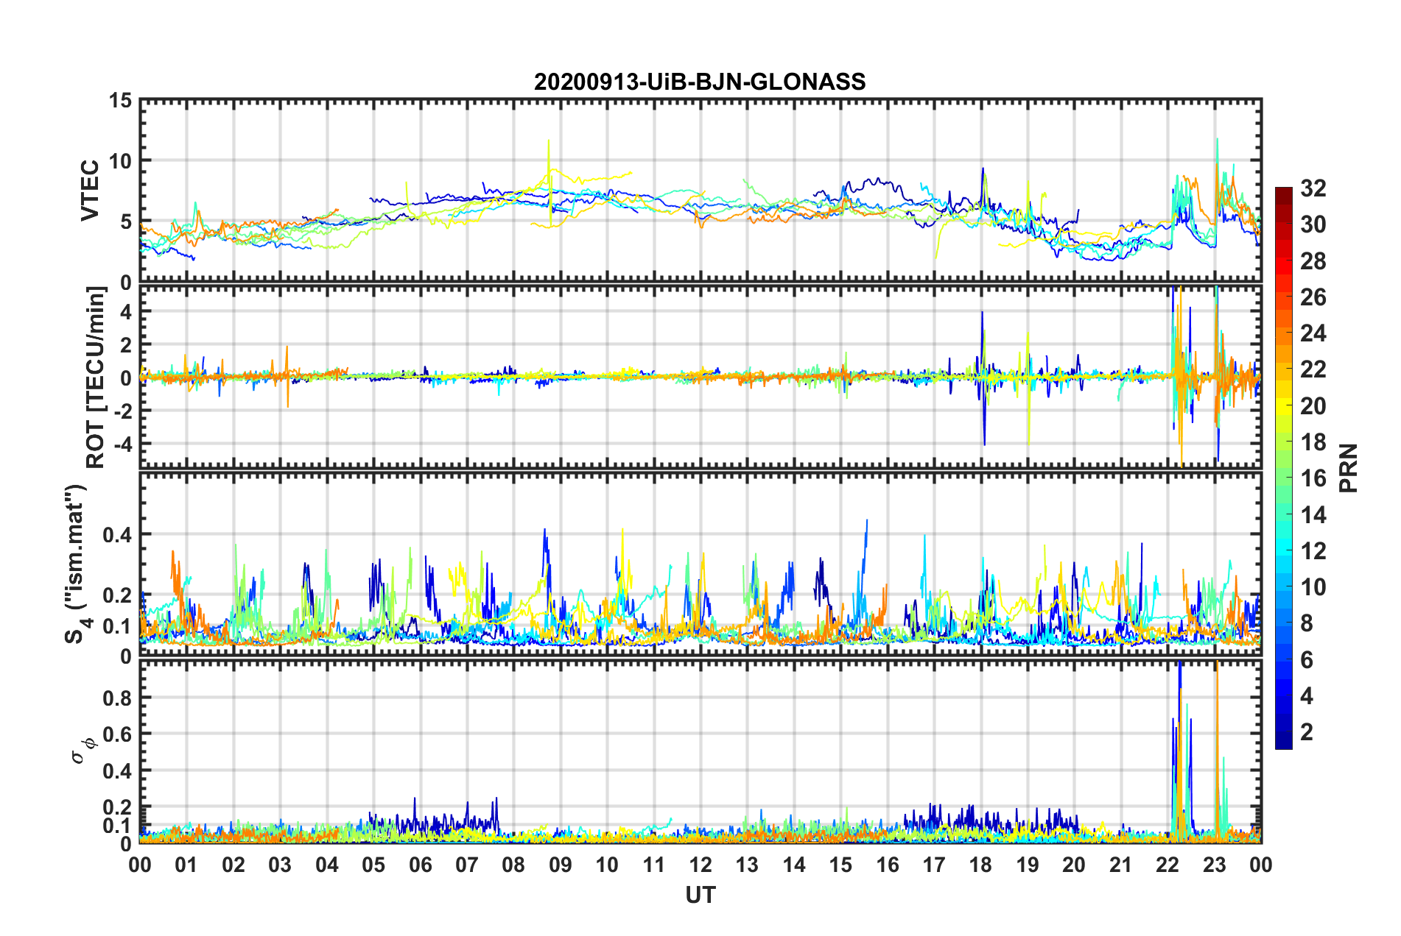The height and width of the screenshot is (936, 1401).
Task: Click the UT axis tick label 13
Action: (x=747, y=865)
